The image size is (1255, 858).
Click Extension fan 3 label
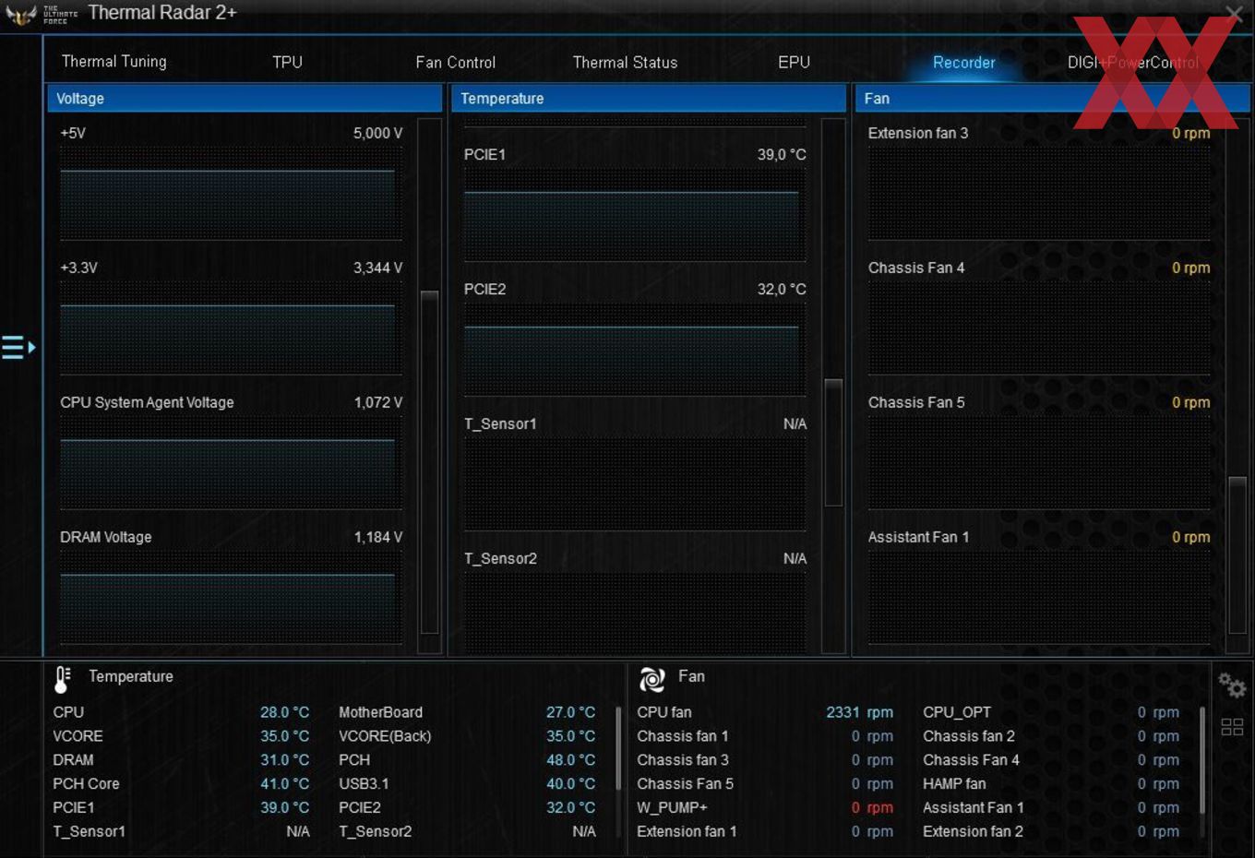click(x=918, y=133)
